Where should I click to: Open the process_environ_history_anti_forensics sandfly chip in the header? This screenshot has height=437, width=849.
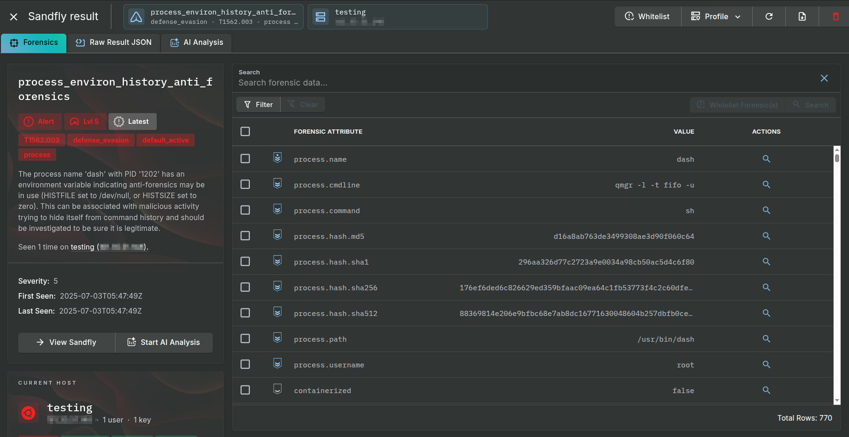[x=213, y=17]
